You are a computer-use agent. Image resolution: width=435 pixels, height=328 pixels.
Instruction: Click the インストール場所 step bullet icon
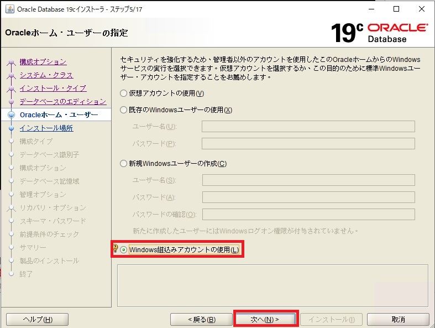[11, 128]
